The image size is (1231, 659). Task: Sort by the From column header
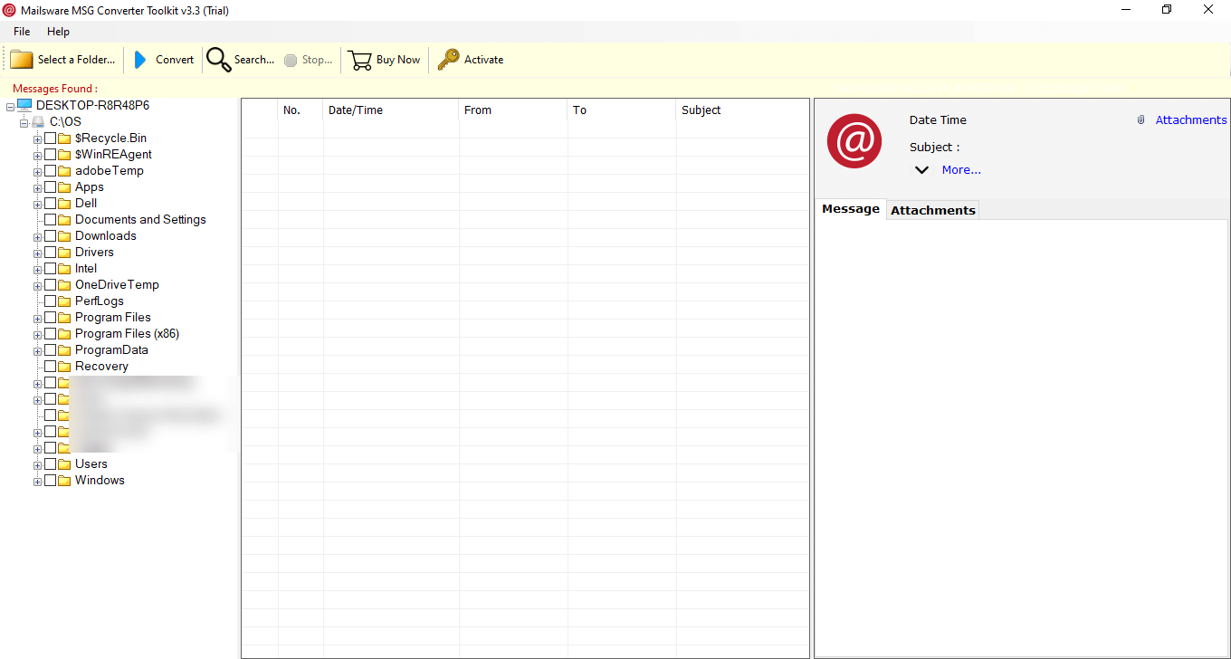pos(513,110)
